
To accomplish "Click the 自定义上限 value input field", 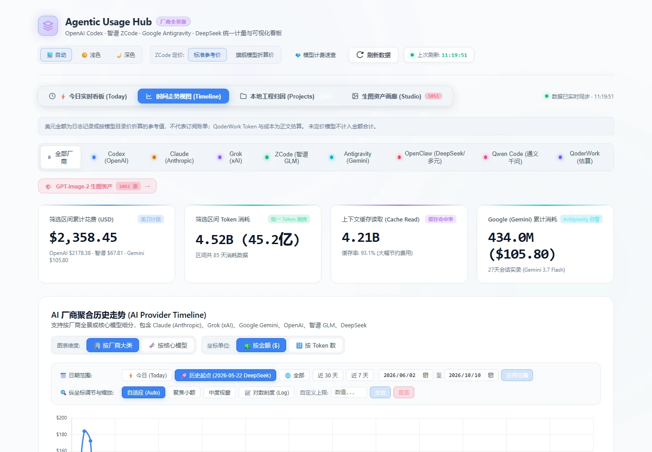I will coord(349,392).
